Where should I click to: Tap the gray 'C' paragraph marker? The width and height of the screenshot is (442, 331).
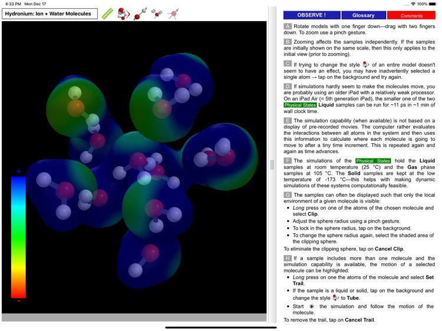pyautogui.click(x=288, y=64)
